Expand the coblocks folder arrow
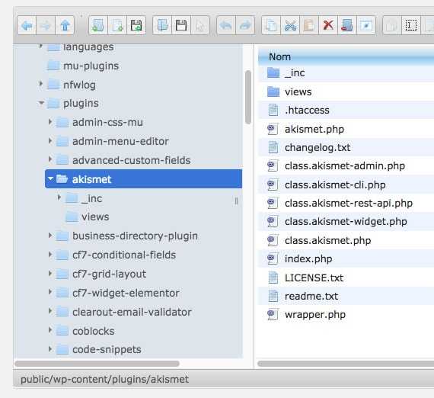434x398 pixels. 50,330
